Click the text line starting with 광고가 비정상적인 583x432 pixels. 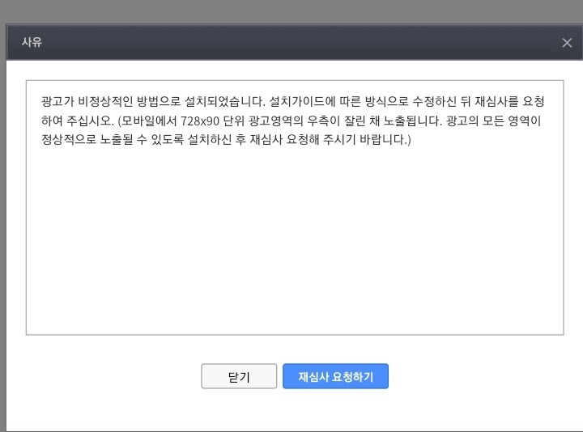click(292, 101)
